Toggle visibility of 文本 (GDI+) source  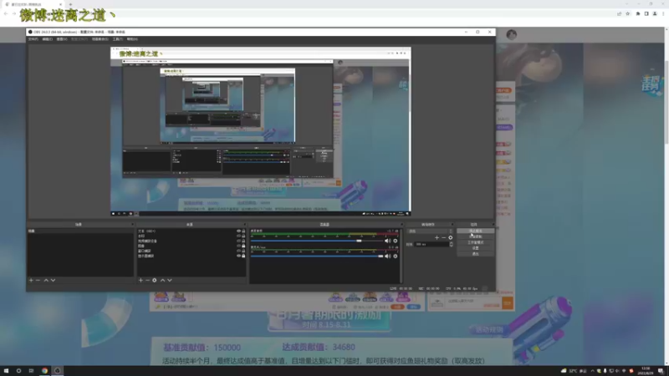238,231
